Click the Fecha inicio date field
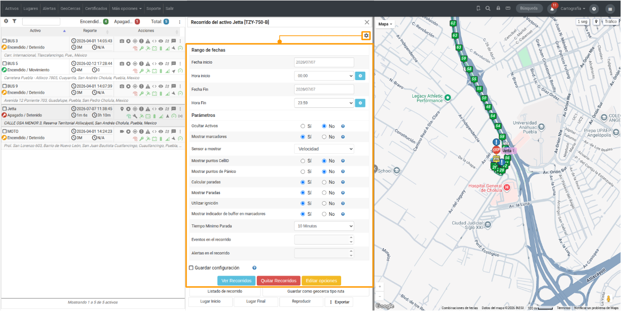The height and width of the screenshot is (311, 621). click(x=324, y=62)
